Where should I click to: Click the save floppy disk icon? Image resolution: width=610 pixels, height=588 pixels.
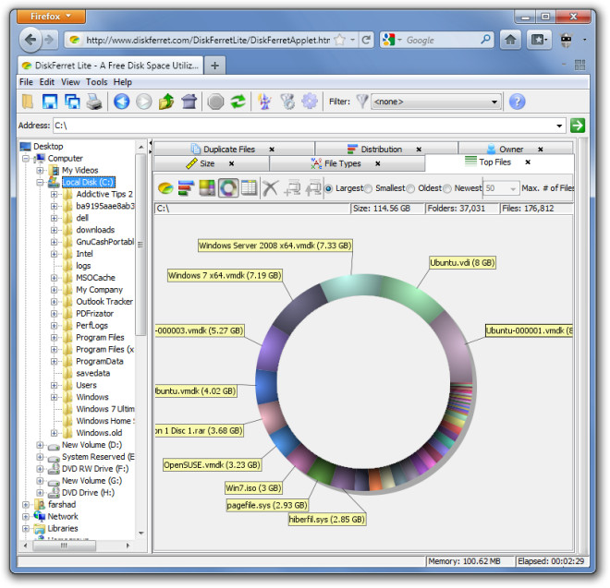(50, 102)
